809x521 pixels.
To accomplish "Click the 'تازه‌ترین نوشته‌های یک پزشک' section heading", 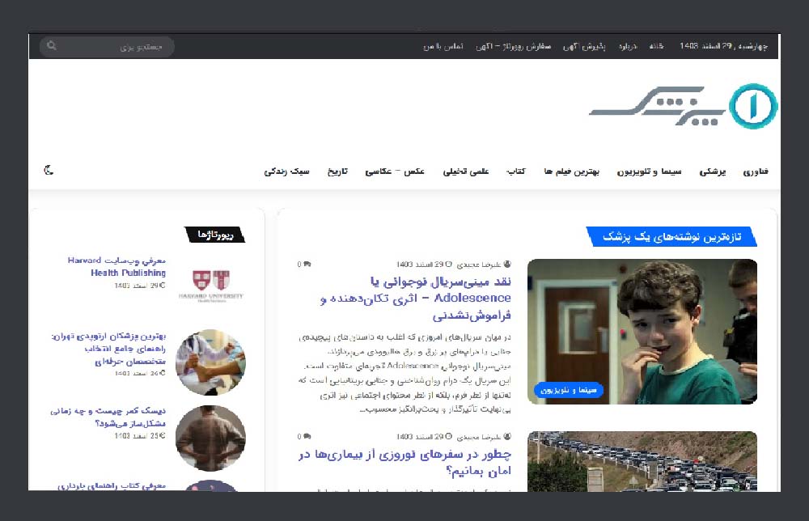I will coord(671,237).
